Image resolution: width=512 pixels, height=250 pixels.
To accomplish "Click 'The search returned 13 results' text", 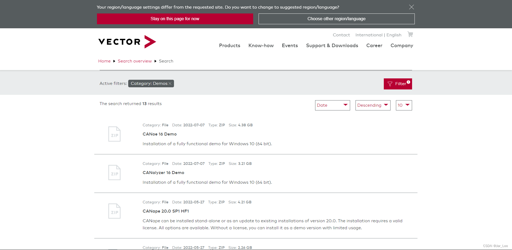I will point(131,104).
